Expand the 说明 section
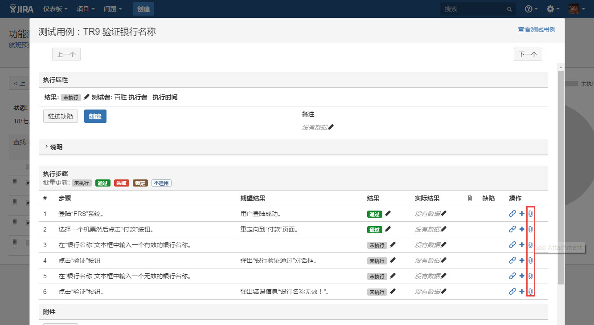 (53, 147)
